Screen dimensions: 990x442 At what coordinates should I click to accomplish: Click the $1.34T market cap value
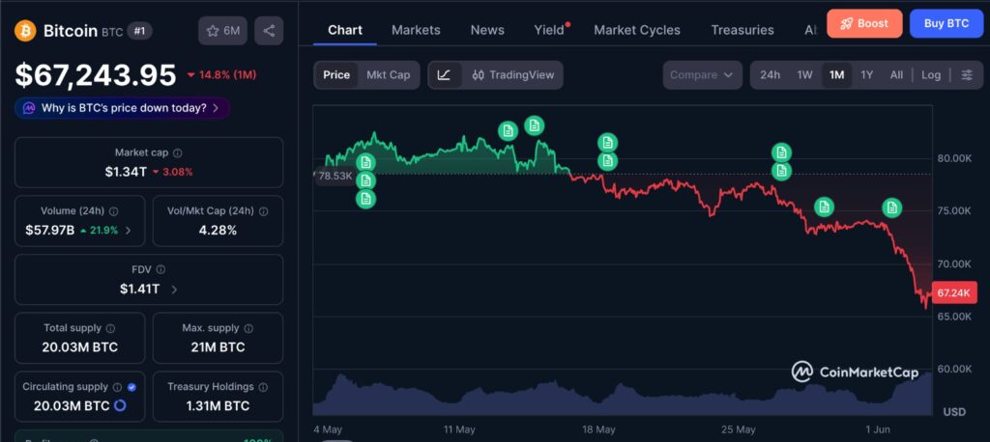click(126, 172)
